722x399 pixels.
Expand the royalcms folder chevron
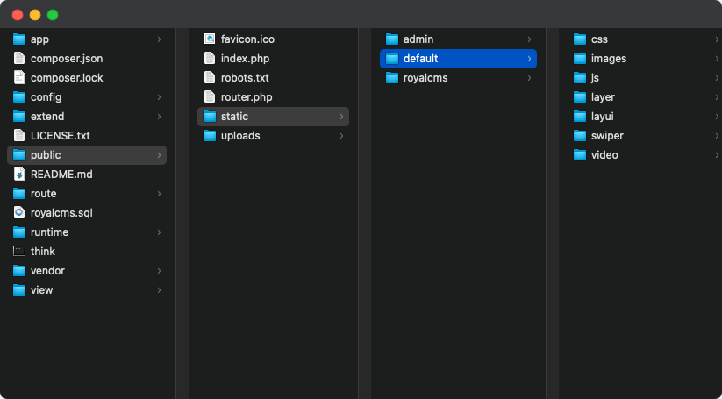[529, 78]
